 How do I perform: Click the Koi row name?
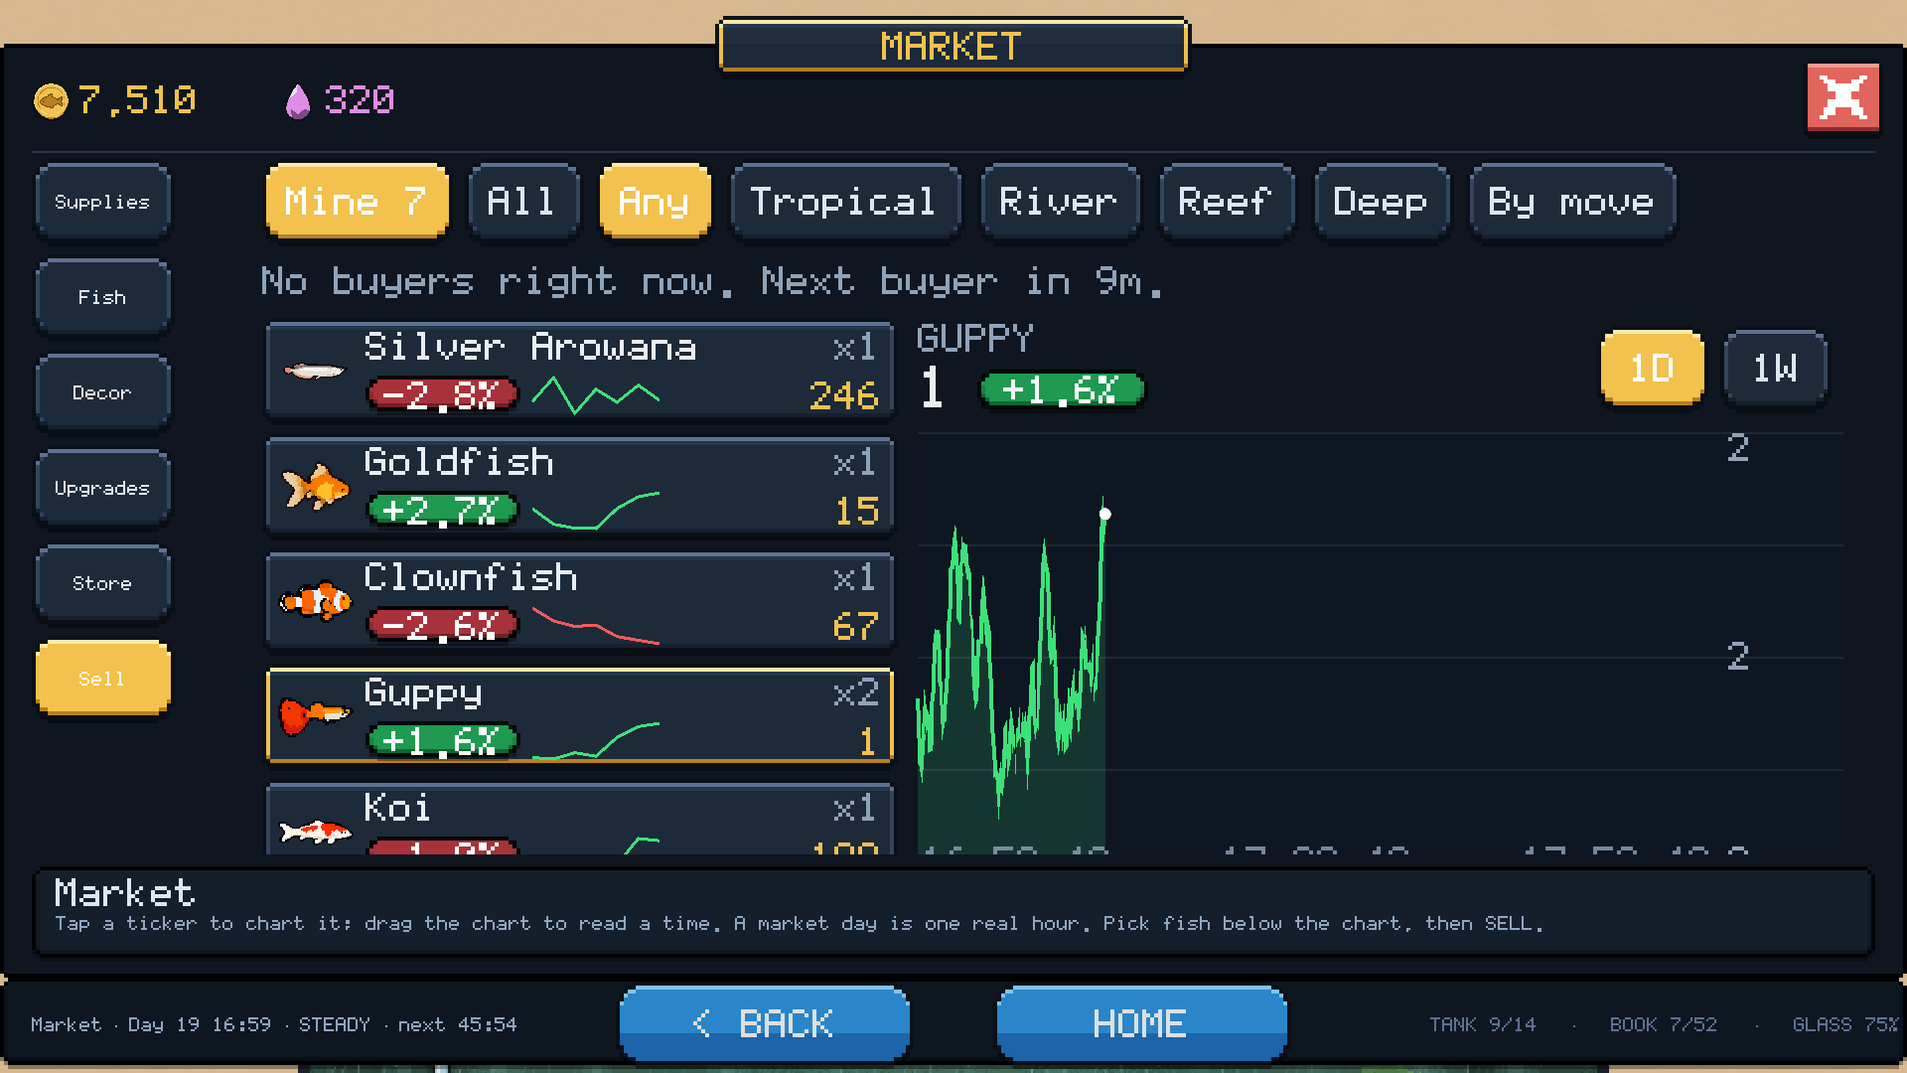click(397, 808)
